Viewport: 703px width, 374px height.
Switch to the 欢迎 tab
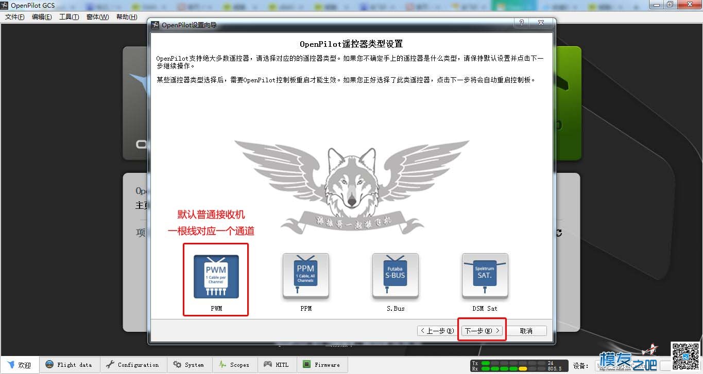click(20, 365)
